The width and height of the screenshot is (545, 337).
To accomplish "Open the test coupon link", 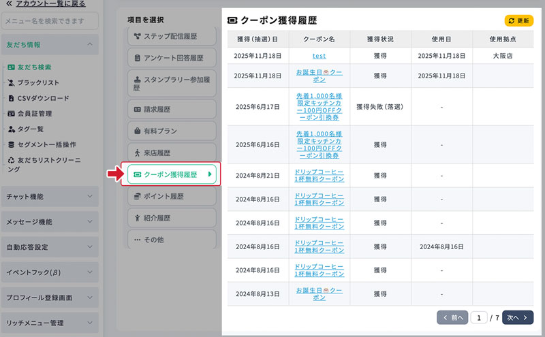I will (x=320, y=56).
